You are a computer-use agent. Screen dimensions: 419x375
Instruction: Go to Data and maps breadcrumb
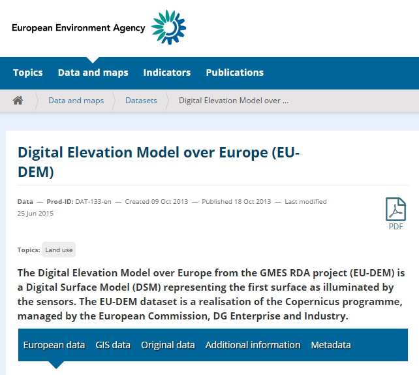click(x=76, y=101)
